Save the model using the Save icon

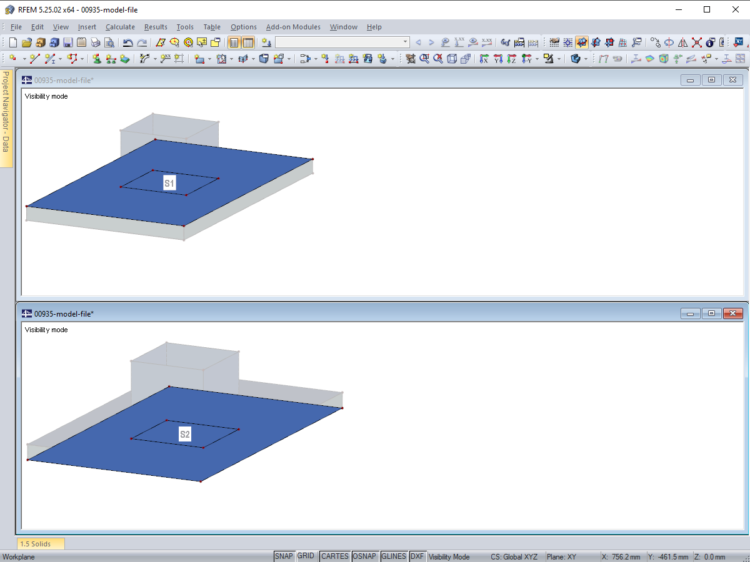(x=67, y=42)
